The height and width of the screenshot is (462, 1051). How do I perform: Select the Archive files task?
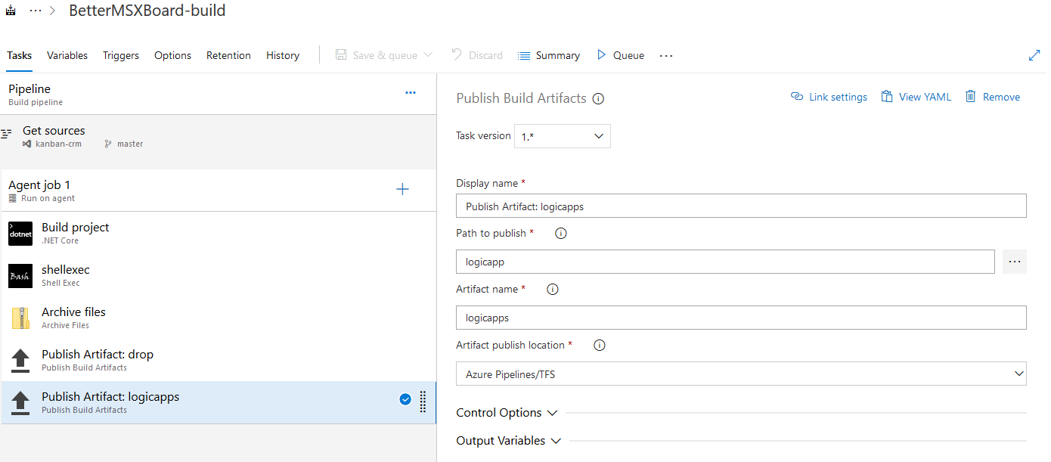(219, 318)
